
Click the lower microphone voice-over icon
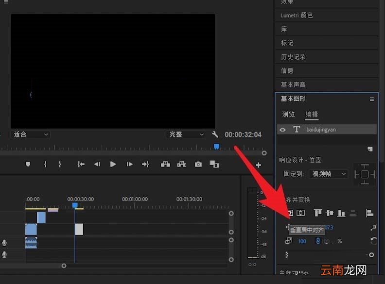click(4, 254)
